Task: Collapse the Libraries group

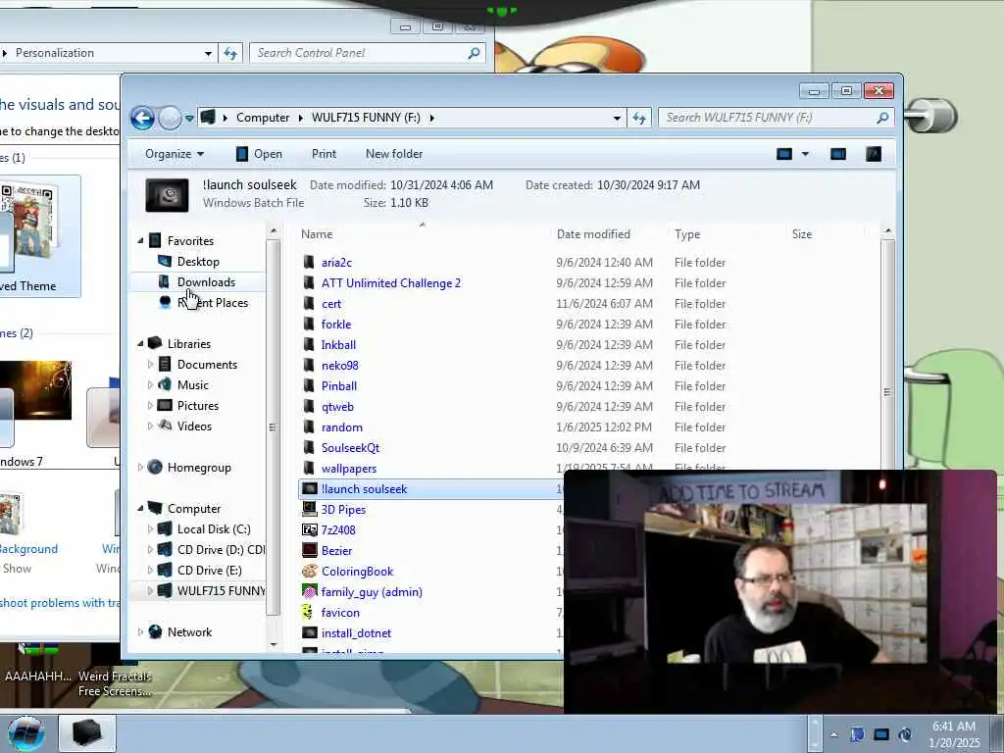Action: coord(140,344)
